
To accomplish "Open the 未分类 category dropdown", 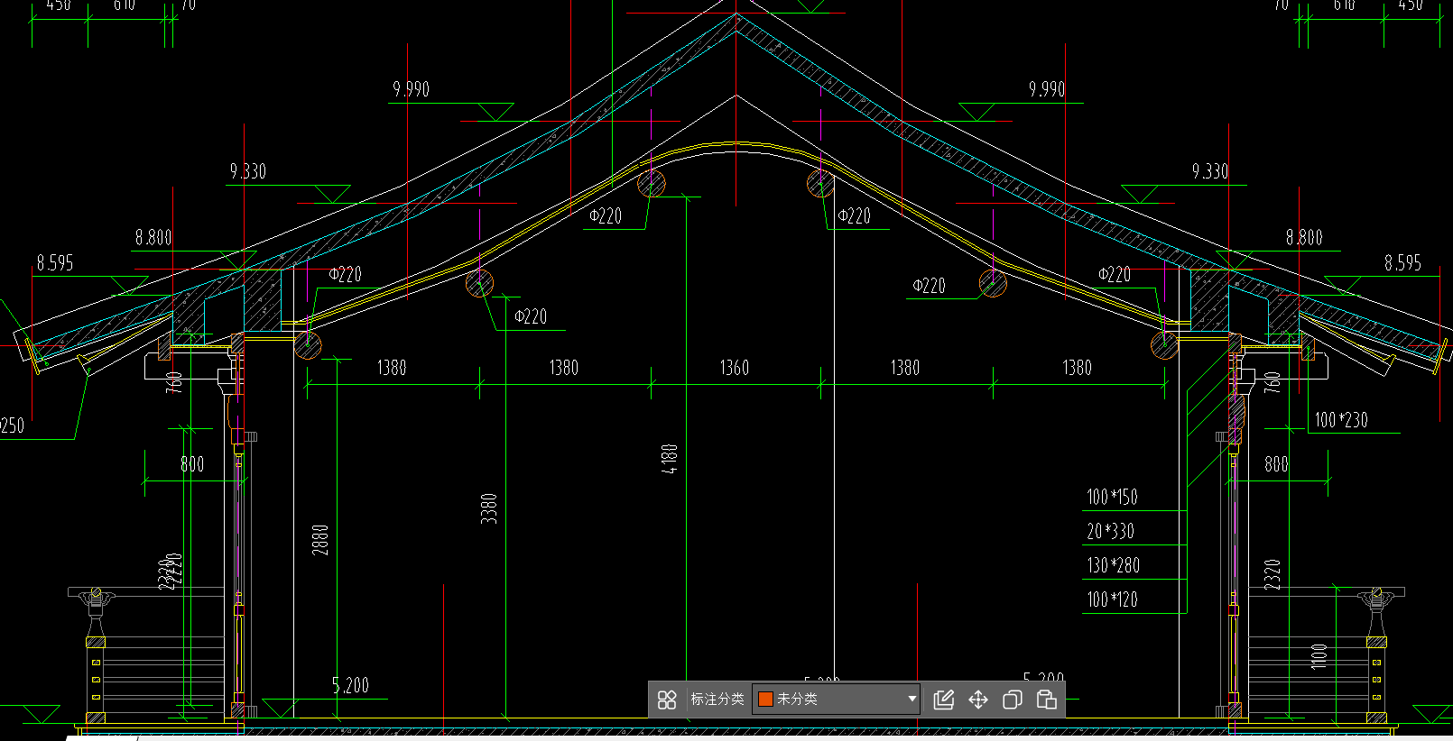I will coord(837,699).
